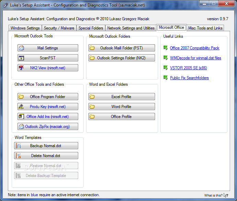
Task: Click the folder icon on Outlook Settings Folder (NK2)
Action: pyautogui.click(x=92, y=58)
